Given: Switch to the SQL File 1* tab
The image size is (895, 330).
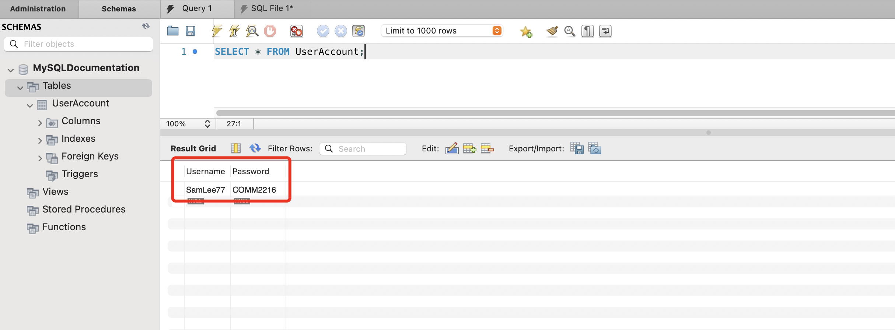Looking at the screenshot, I should [x=272, y=9].
